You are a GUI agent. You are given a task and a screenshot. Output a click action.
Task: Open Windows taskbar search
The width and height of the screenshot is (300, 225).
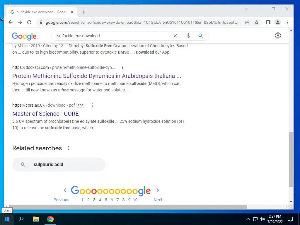(21, 219)
